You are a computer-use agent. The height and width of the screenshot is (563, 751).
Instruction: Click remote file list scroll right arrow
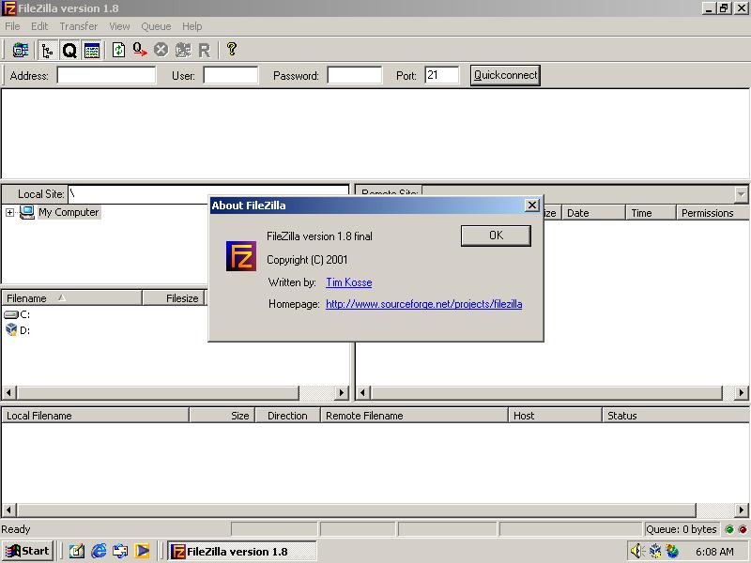(x=742, y=392)
